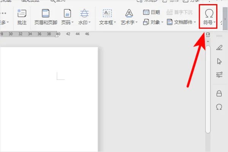The image size is (228, 152).
Task: Insert a comment with 批注 icon
Action: (x=22, y=13)
